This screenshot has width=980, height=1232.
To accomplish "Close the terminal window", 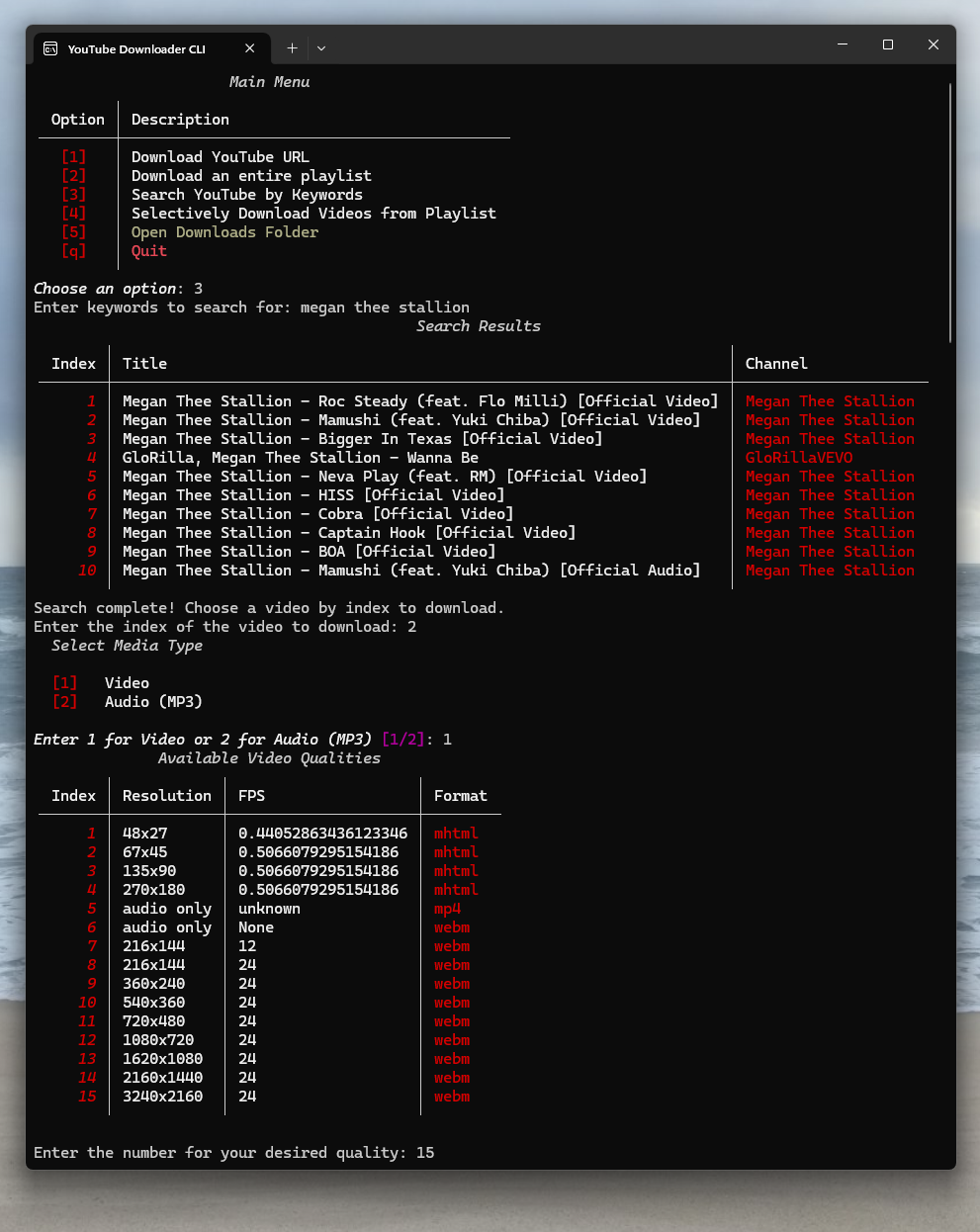I will pos(933,44).
